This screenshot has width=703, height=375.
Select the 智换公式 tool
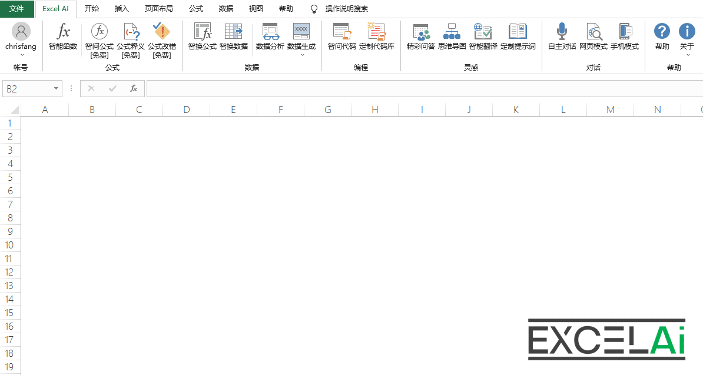202,36
